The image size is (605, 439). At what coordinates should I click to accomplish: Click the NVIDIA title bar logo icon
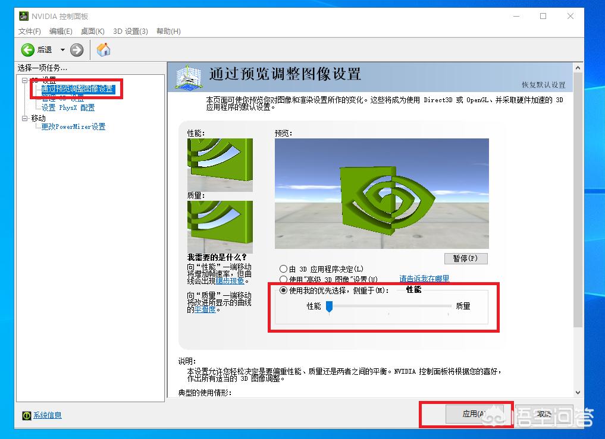tap(24, 16)
